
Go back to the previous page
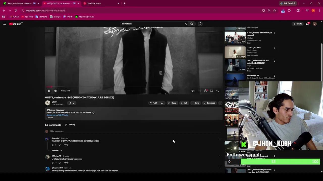coord(4,11)
